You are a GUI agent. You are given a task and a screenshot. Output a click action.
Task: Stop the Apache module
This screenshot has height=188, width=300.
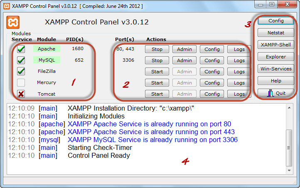click(x=157, y=49)
